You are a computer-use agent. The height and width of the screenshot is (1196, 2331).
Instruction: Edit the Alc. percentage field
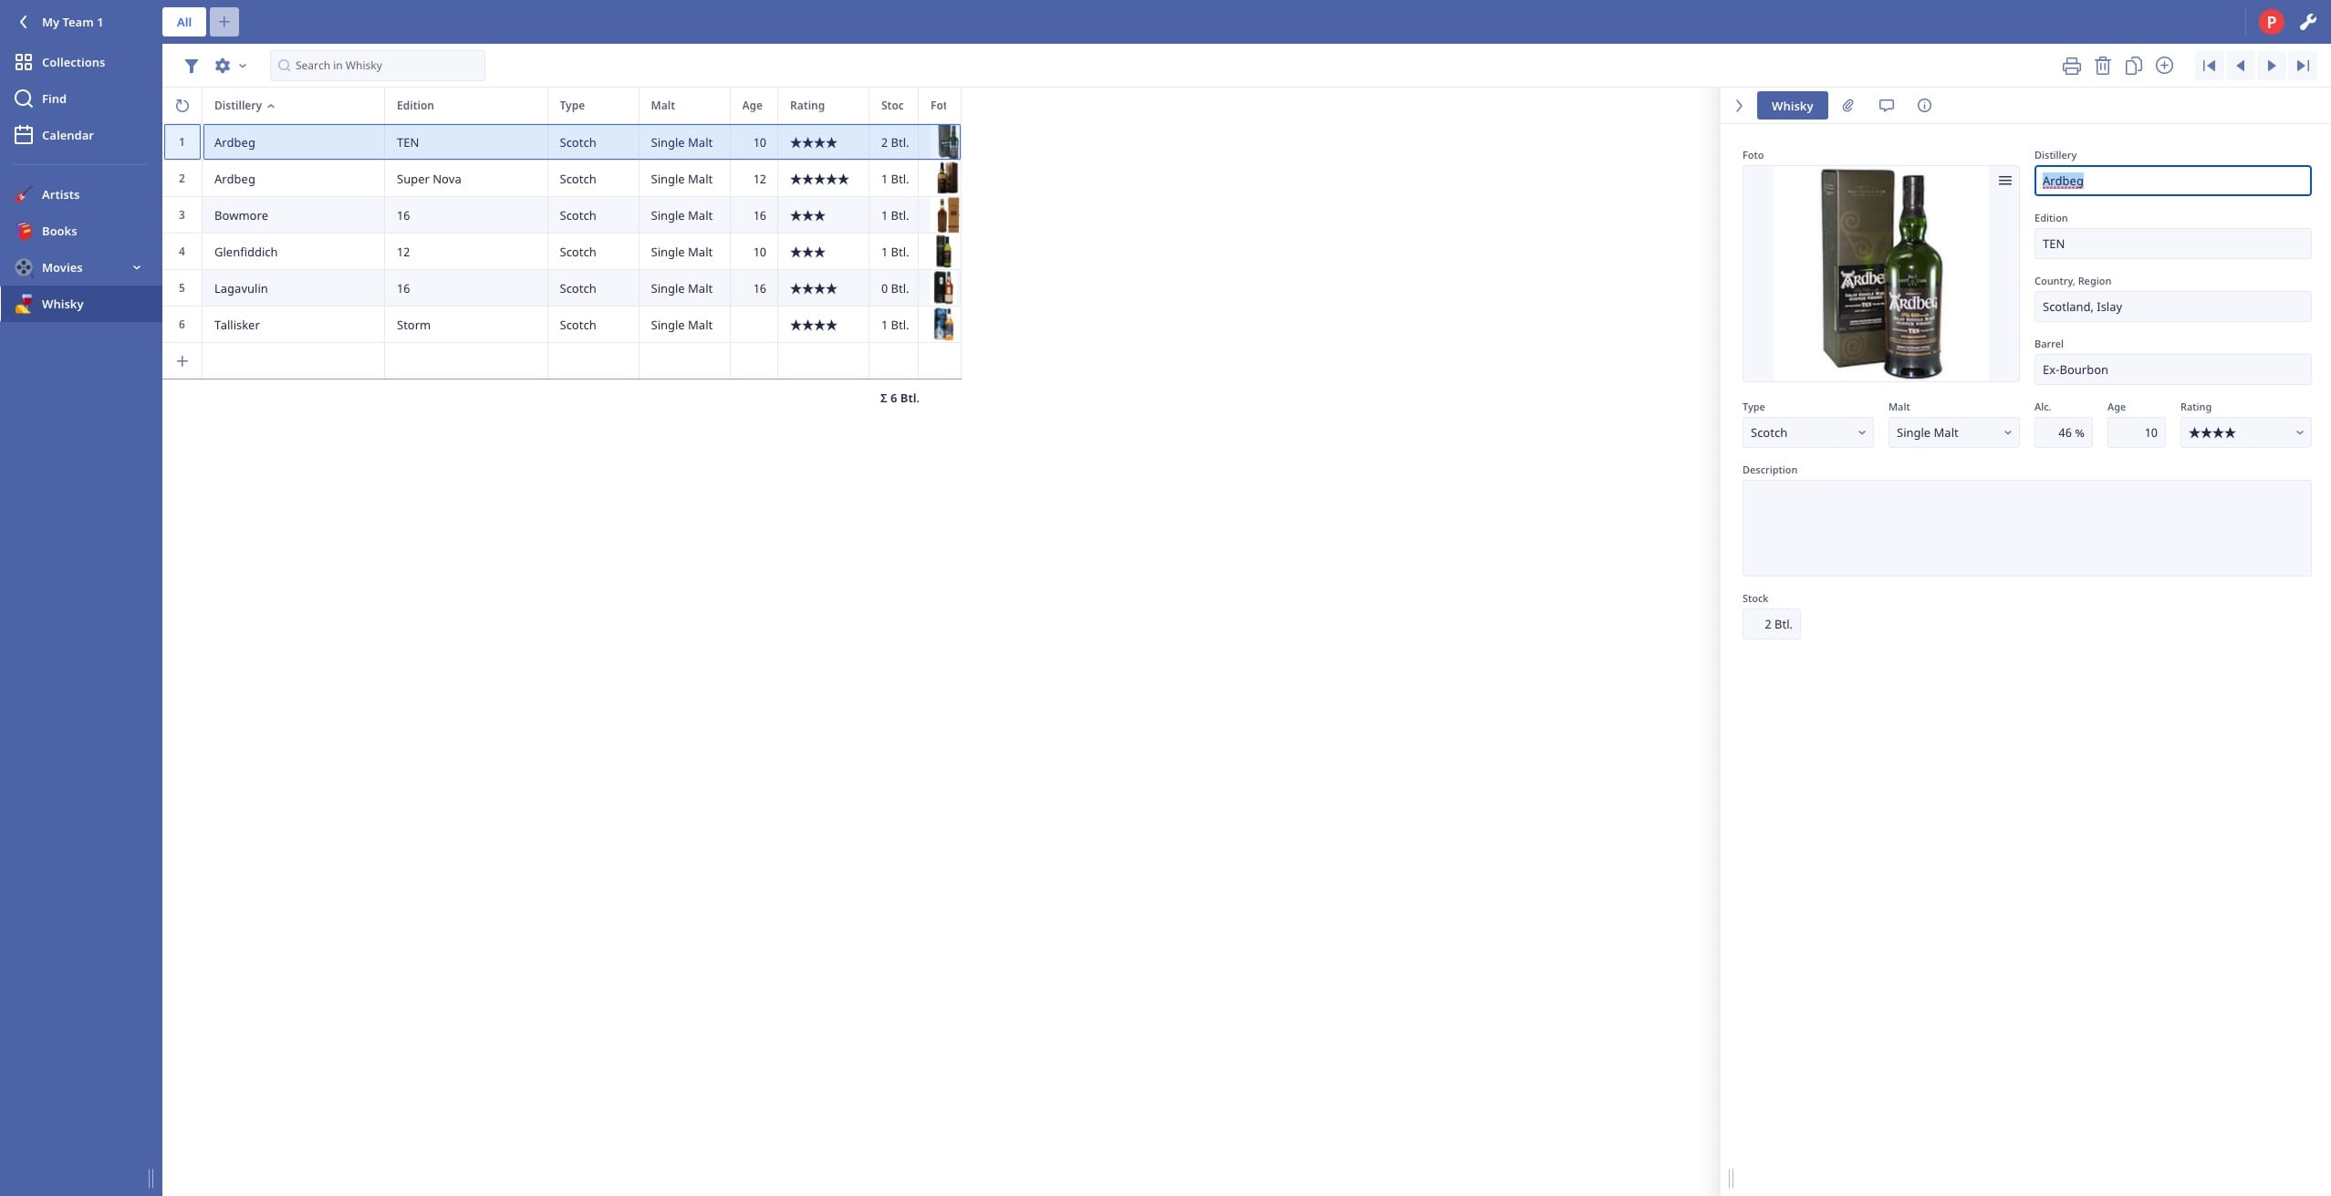(x=2063, y=432)
